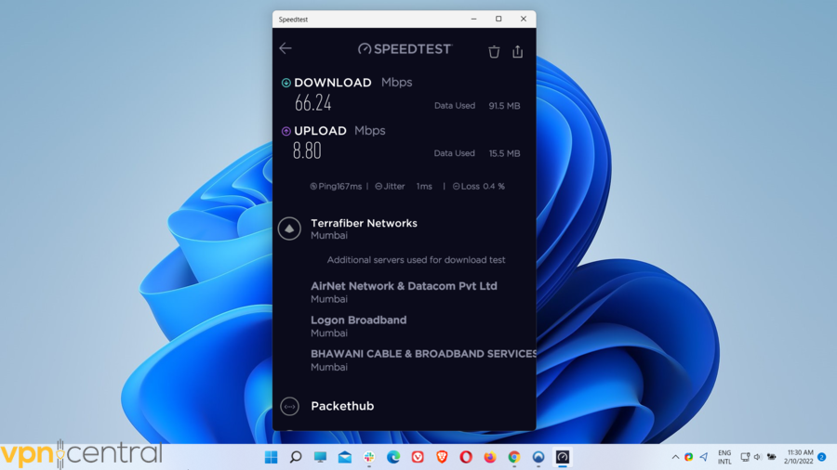The height and width of the screenshot is (470, 837).
Task: Open Windows Search from taskbar
Action: [x=295, y=457]
